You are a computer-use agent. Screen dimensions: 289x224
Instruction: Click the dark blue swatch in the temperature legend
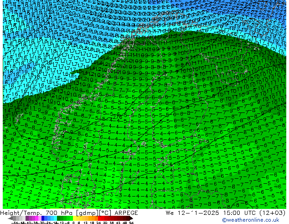[x=43, y=218]
